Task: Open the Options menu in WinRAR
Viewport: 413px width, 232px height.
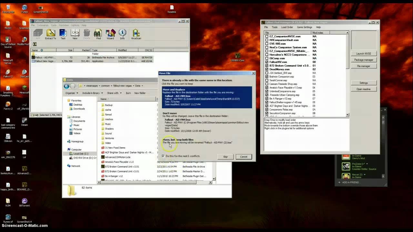Action: pyautogui.click(x=75, y=25)
